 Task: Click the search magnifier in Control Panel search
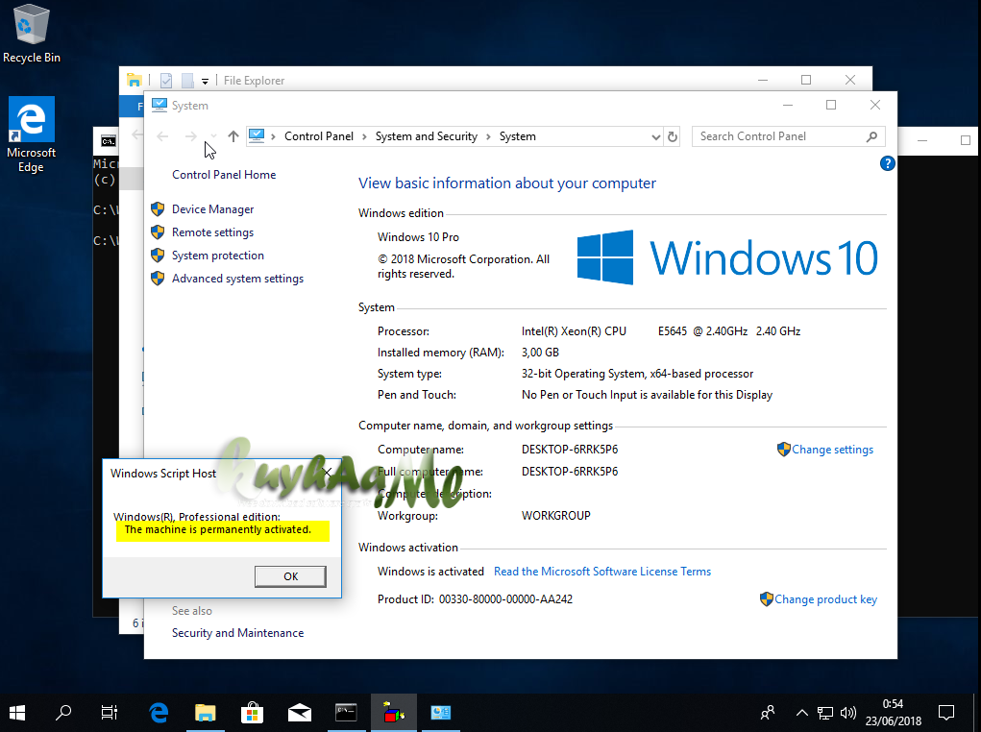pyautogui.click(x=871, y=136)
